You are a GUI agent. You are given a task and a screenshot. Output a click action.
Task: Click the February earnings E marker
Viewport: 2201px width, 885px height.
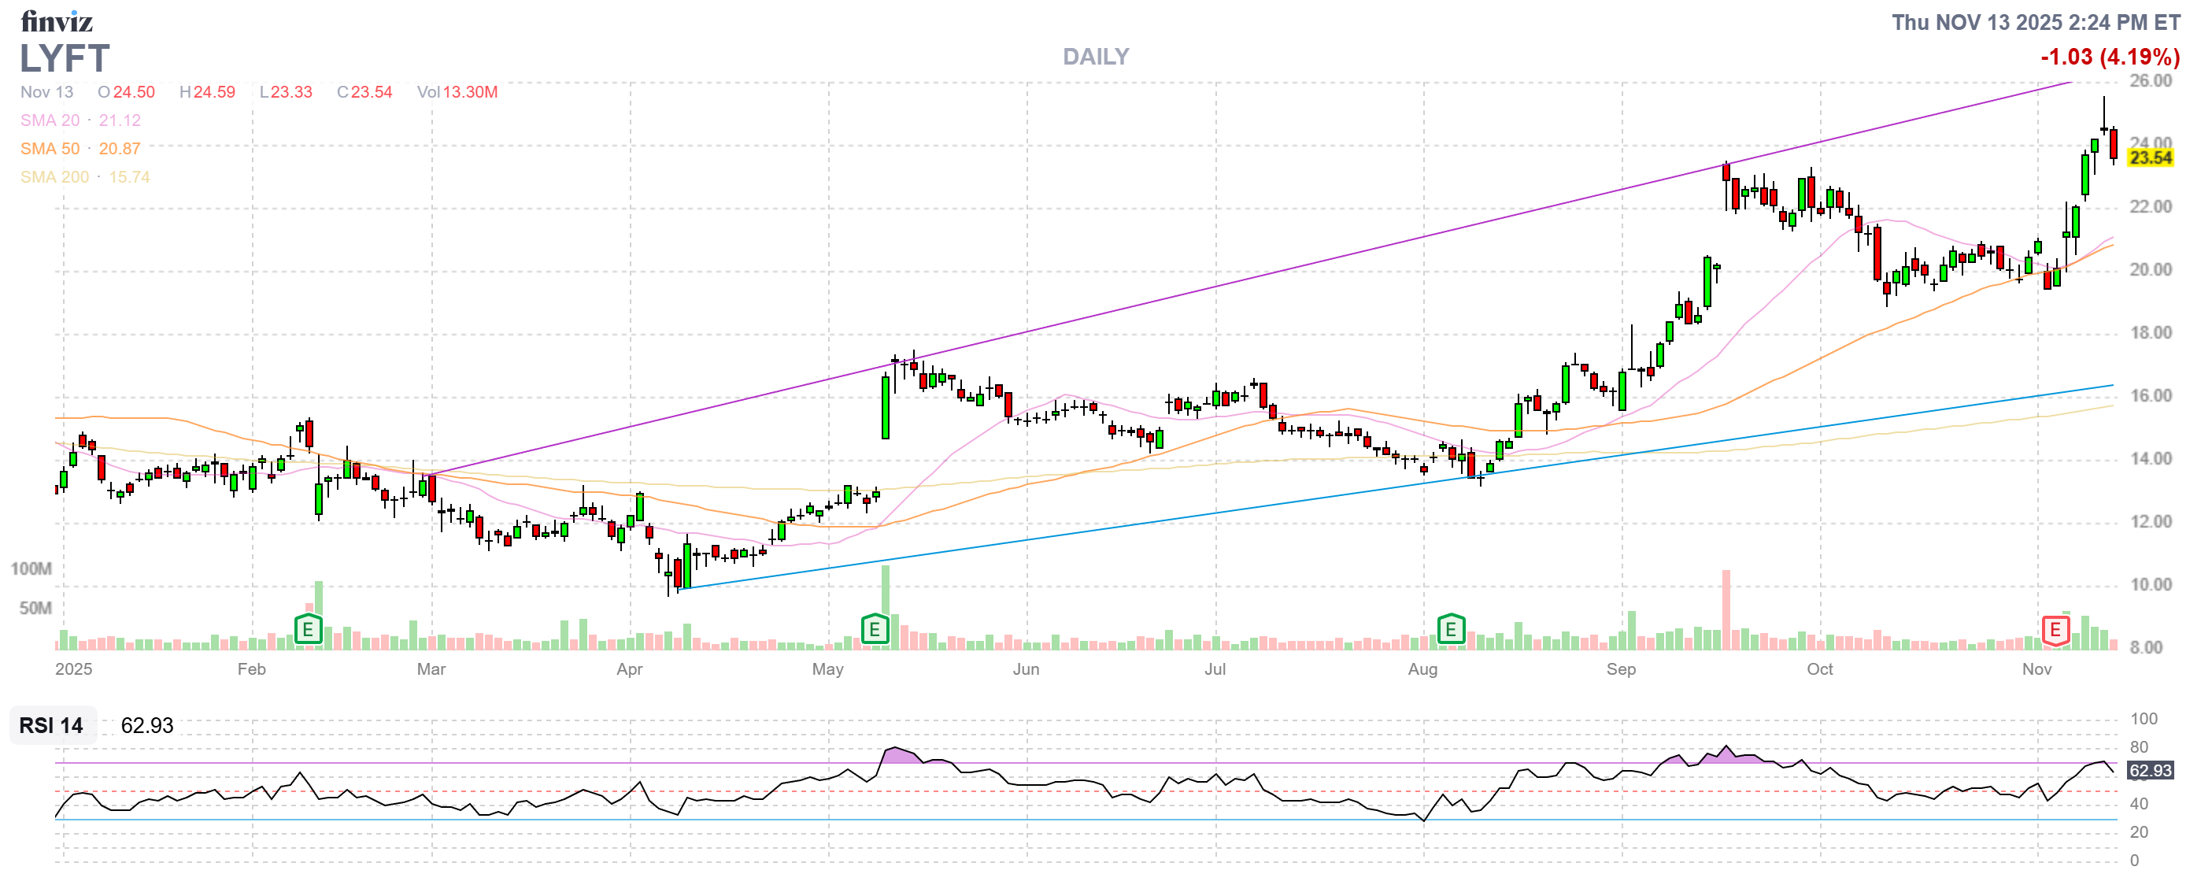pyautogui.click(x=308, y=631)
